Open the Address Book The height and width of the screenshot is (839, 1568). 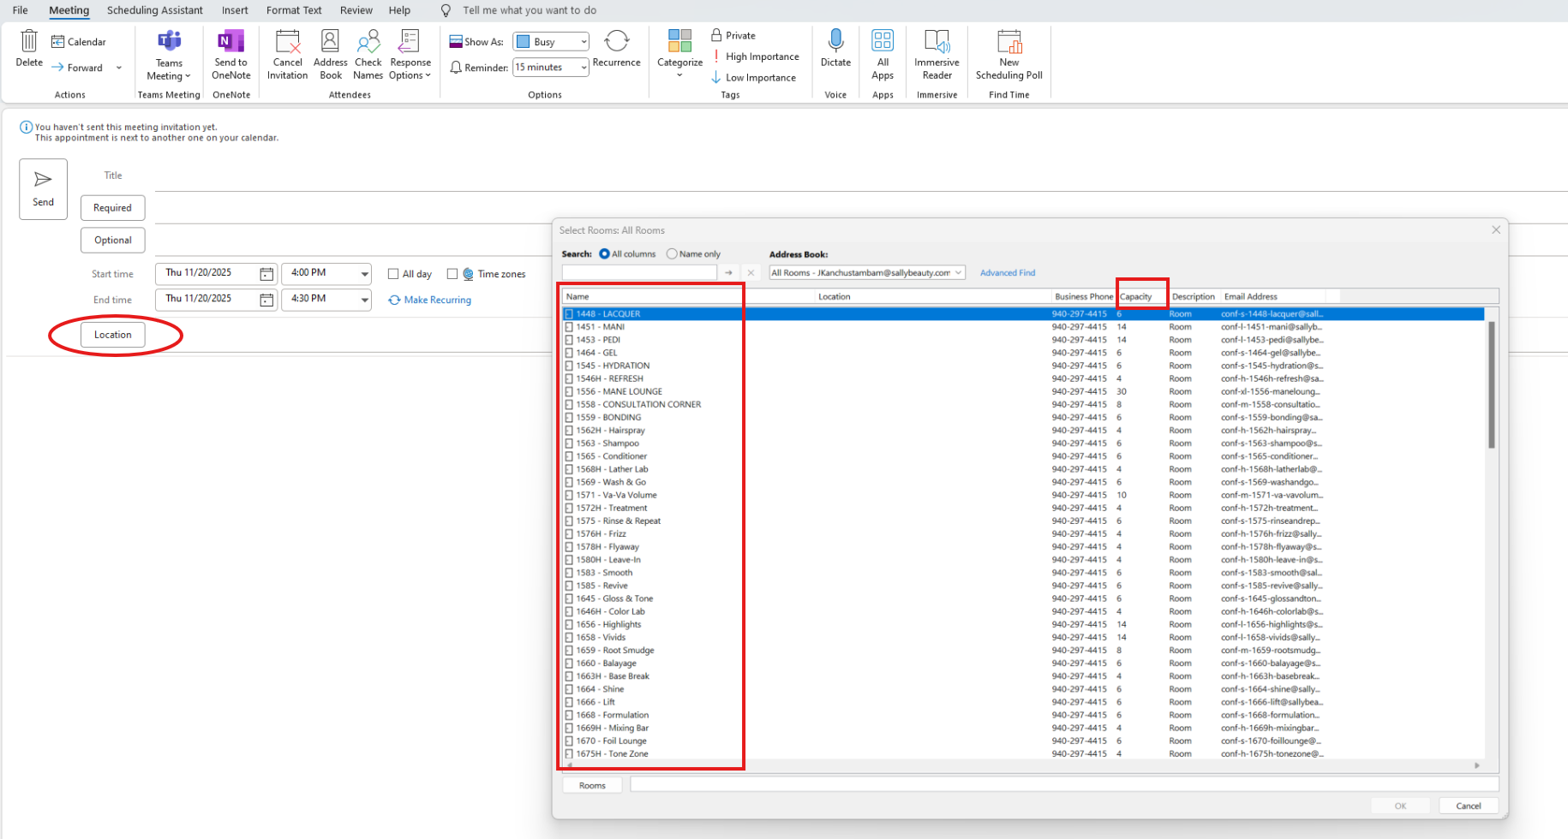[x=331, y=55]
